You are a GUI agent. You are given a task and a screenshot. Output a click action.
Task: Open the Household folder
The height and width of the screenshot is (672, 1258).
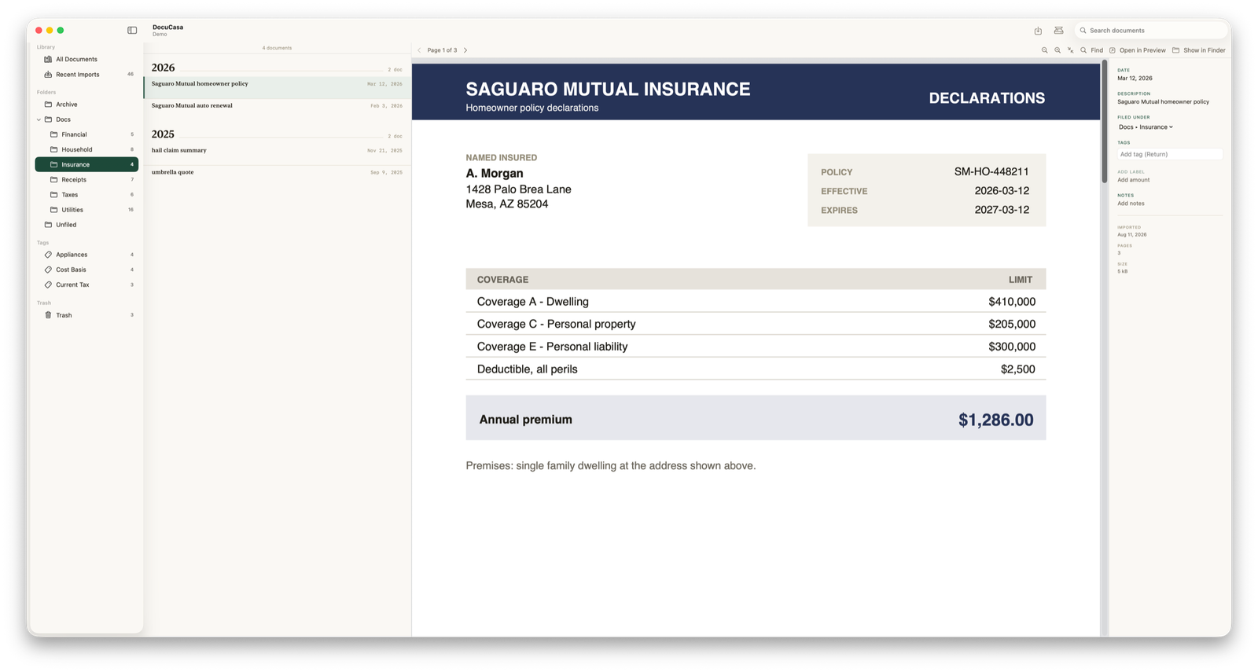click(86, 149)
